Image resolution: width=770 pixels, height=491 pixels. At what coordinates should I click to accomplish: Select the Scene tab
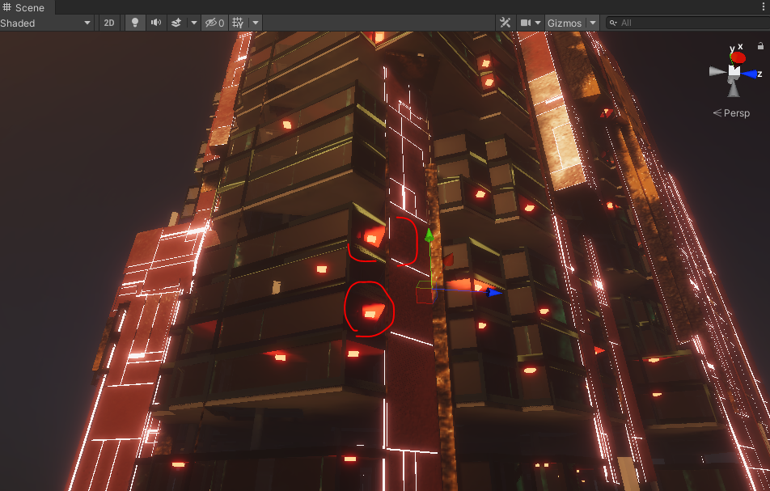[x=24, y=7]
